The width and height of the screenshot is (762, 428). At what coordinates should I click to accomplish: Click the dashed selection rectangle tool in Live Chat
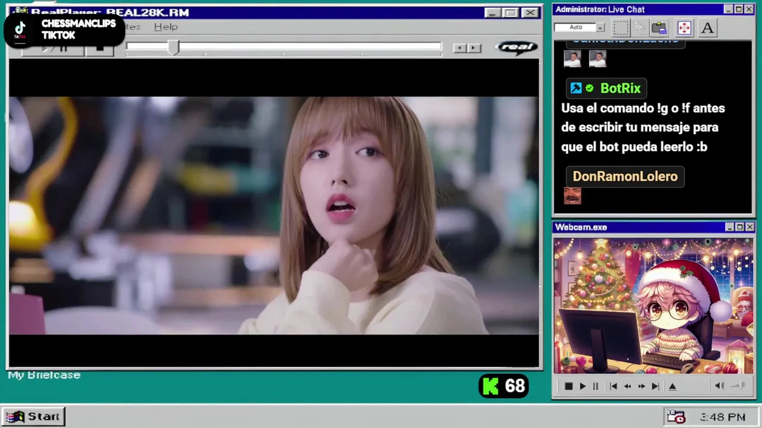click(620, 28)
